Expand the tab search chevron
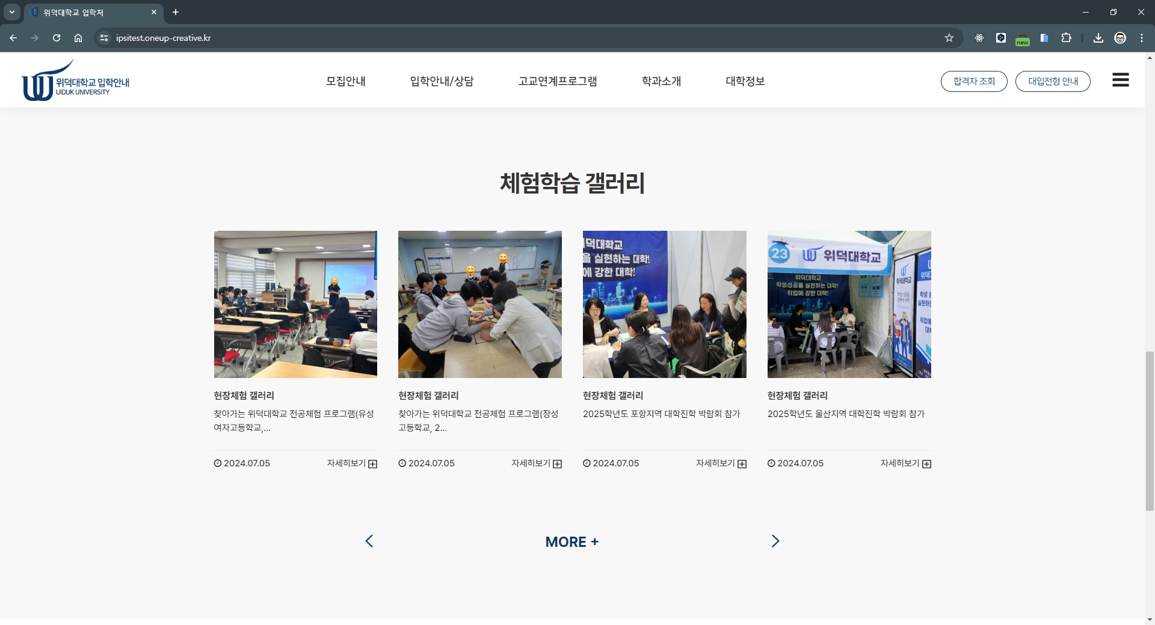The image size is (1155, 625). tap(11, 12)
